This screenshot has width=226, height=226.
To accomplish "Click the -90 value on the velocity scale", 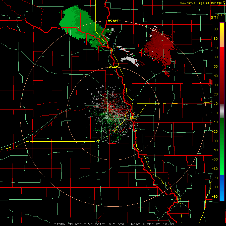I will [215, 197].
